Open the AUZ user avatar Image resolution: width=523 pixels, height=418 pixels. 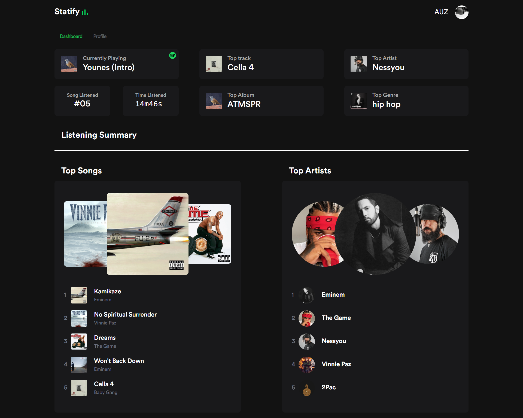(462, 12)
